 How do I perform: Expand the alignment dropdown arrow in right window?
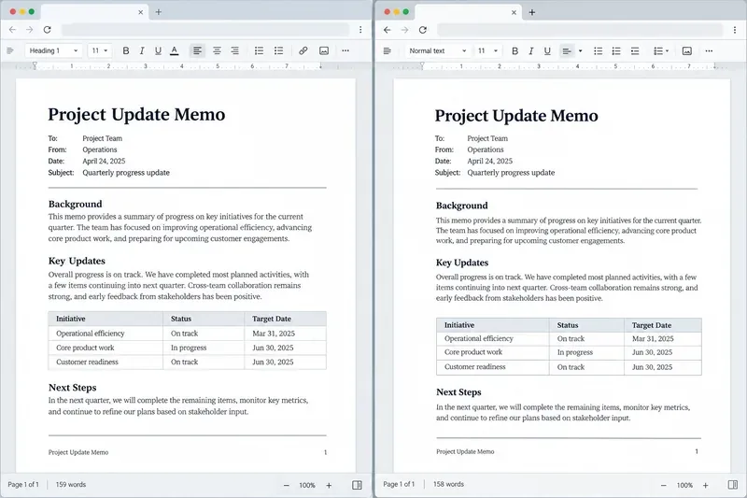click(x=580, y=51)
